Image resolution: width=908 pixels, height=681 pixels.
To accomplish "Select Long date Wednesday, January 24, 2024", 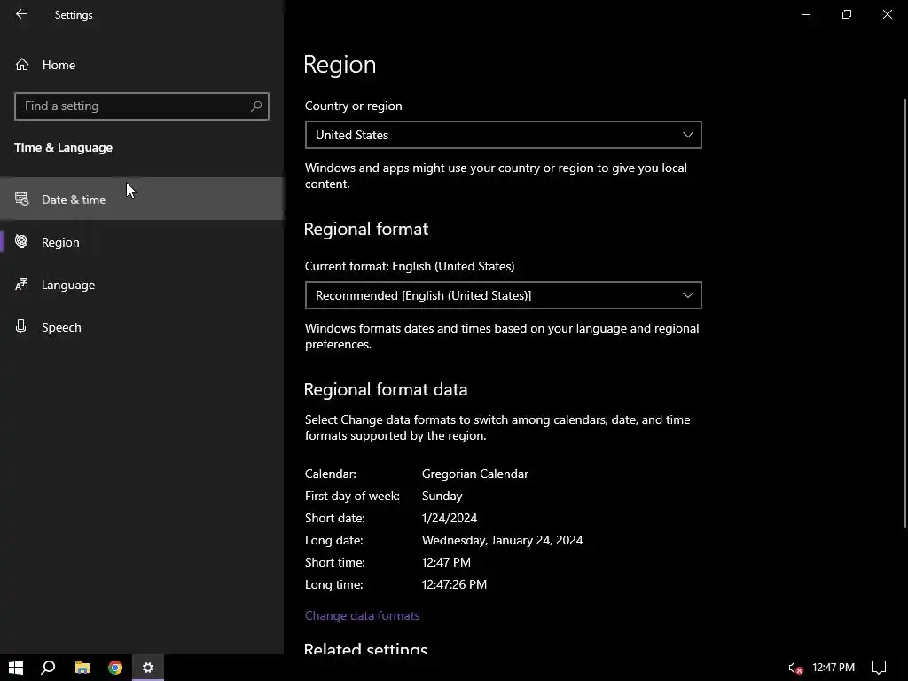I will click(502, 540).
